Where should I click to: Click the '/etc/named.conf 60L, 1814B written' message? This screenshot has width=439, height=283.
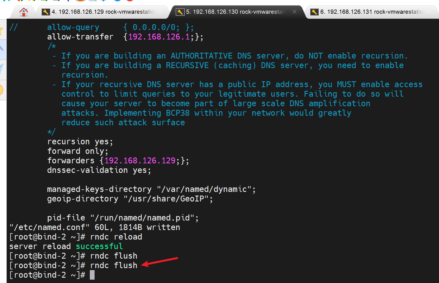click(95, 227)
